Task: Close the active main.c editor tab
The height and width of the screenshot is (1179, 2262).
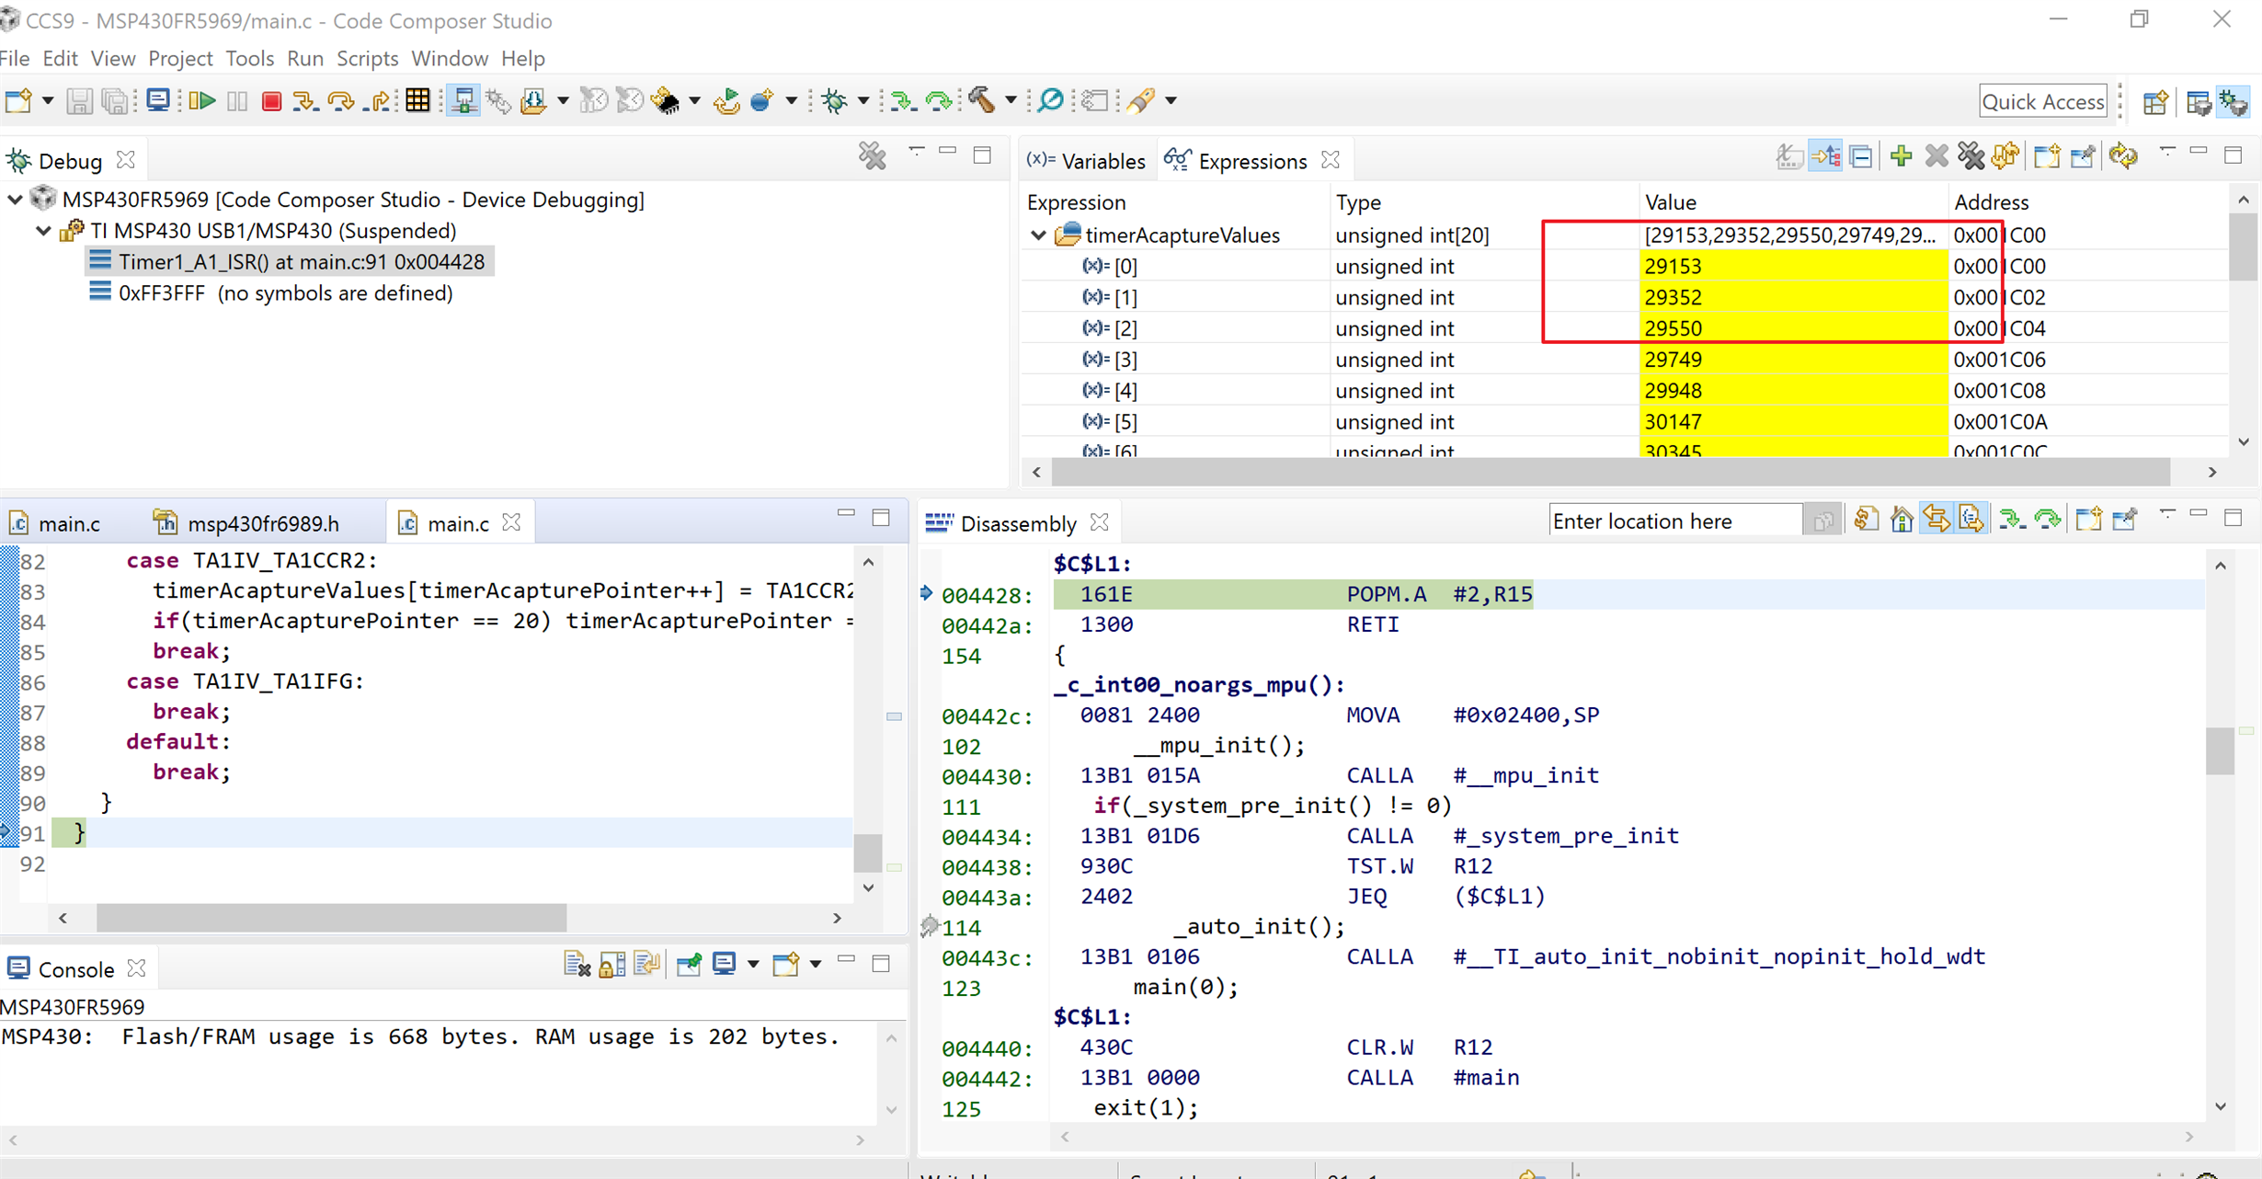Action: click(x=511, y=522)
